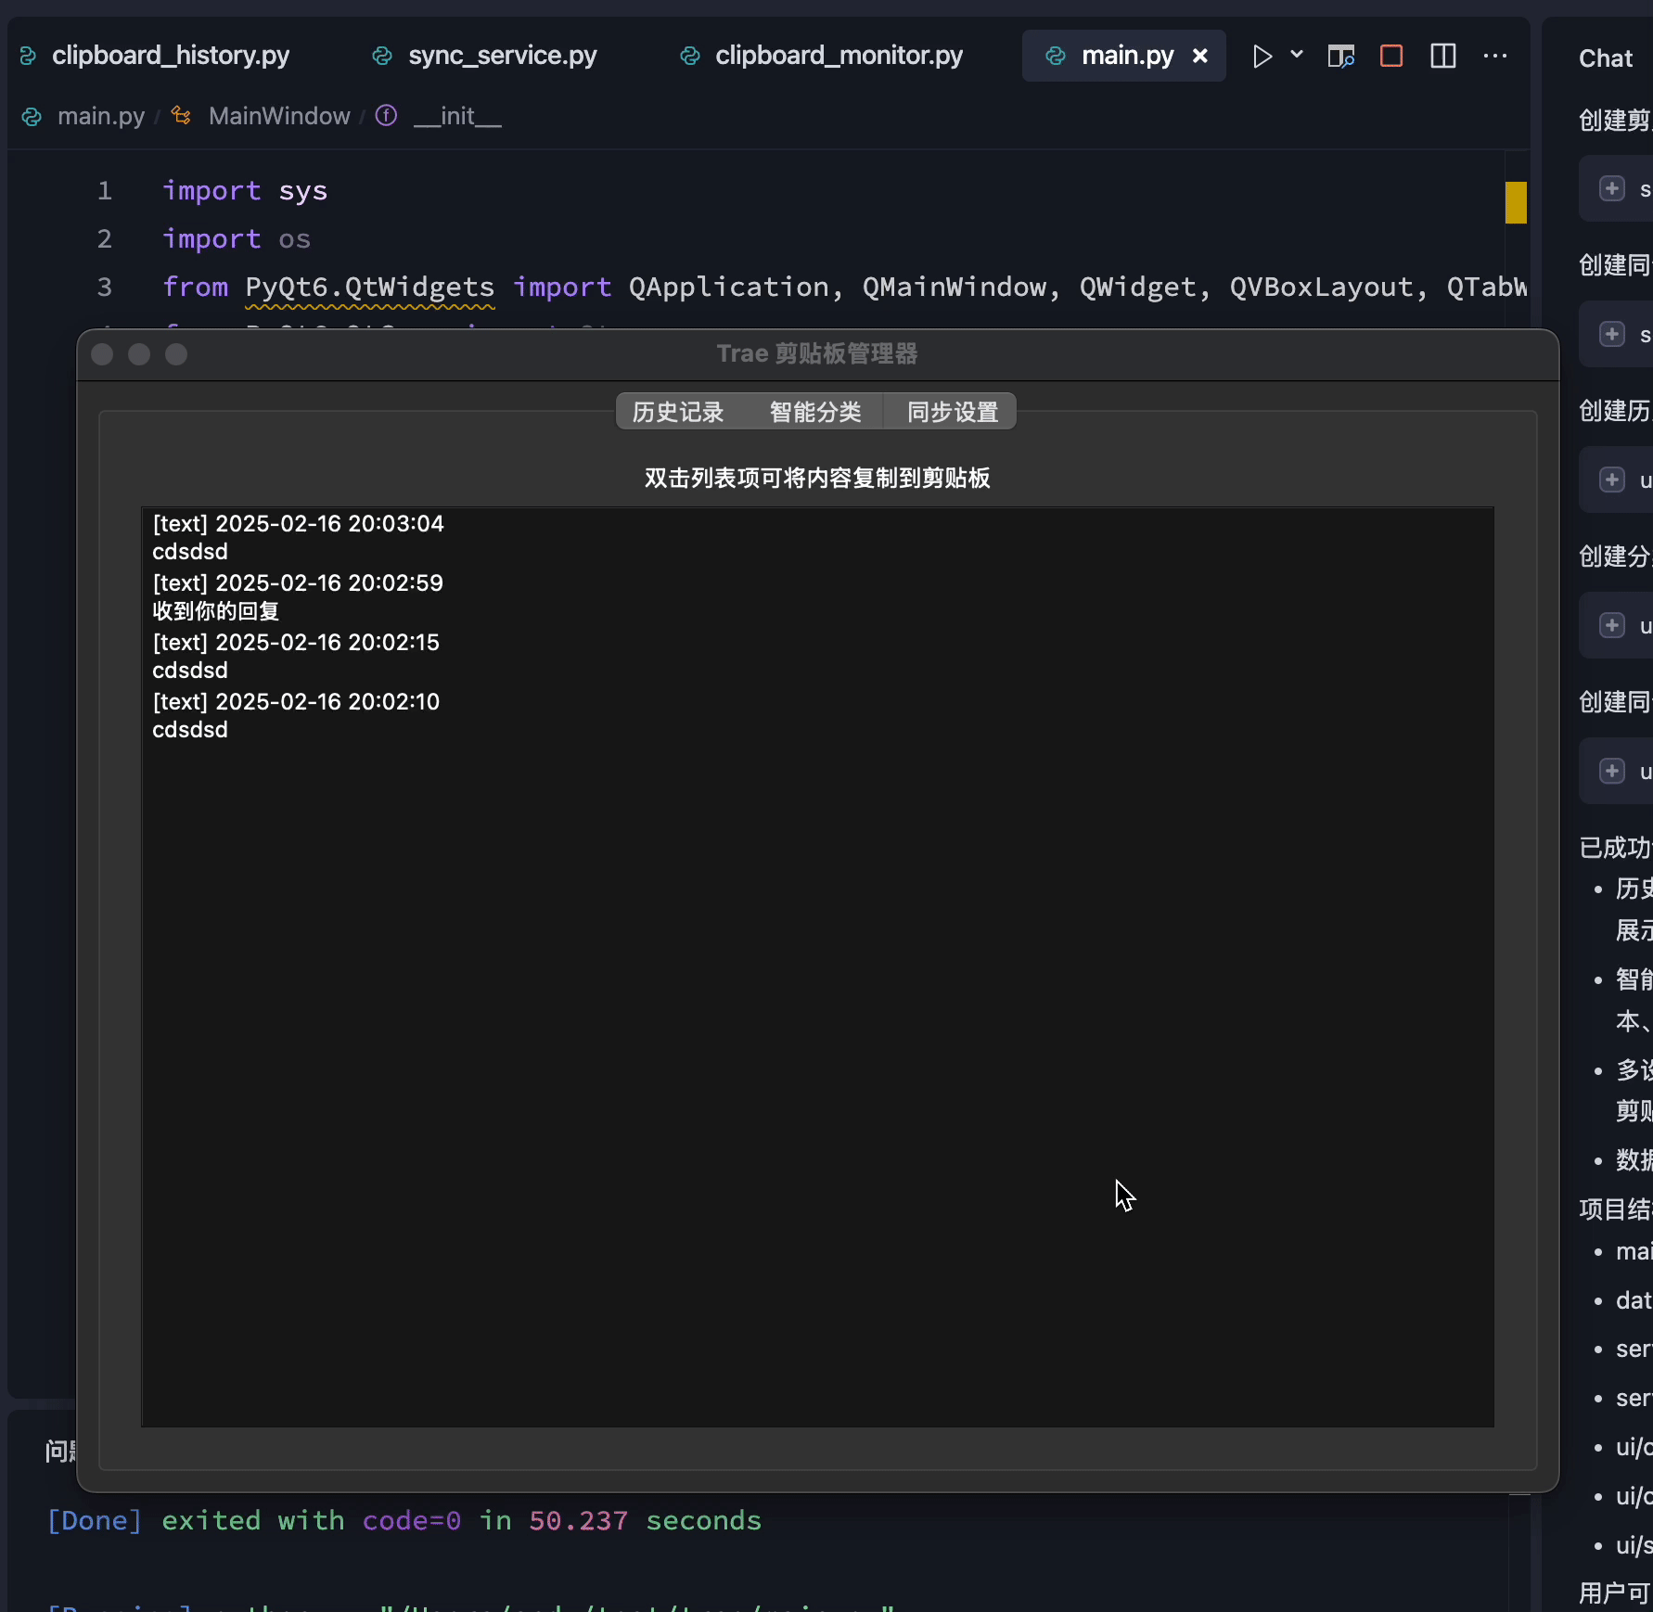Split the editor using the split layout icon
Viewport: 1653px width, 1612px height.
tap(1442, 56)
